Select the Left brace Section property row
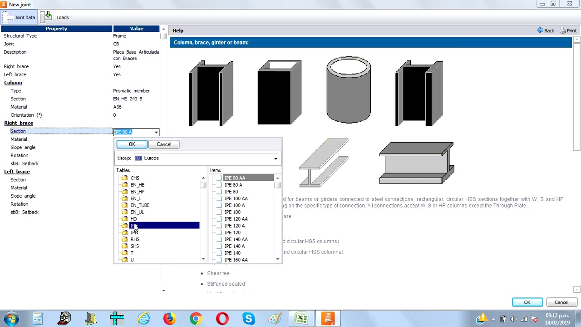Image resolution: width=581 pixels, height=327 pixels. coord(18,180)
